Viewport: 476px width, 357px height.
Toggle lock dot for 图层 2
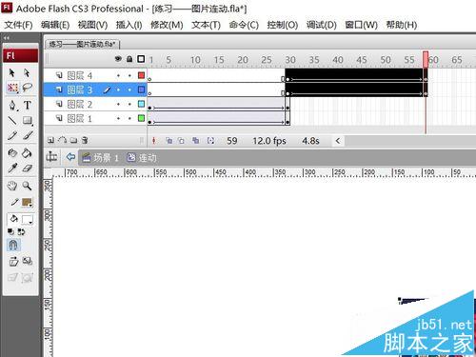129,104
